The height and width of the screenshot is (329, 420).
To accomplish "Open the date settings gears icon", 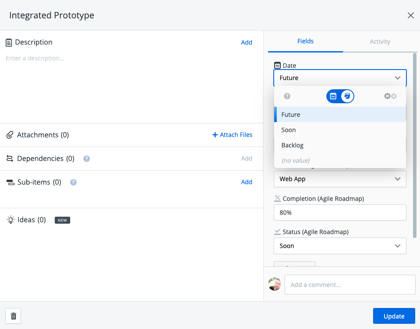I will (x=390, y=96).
